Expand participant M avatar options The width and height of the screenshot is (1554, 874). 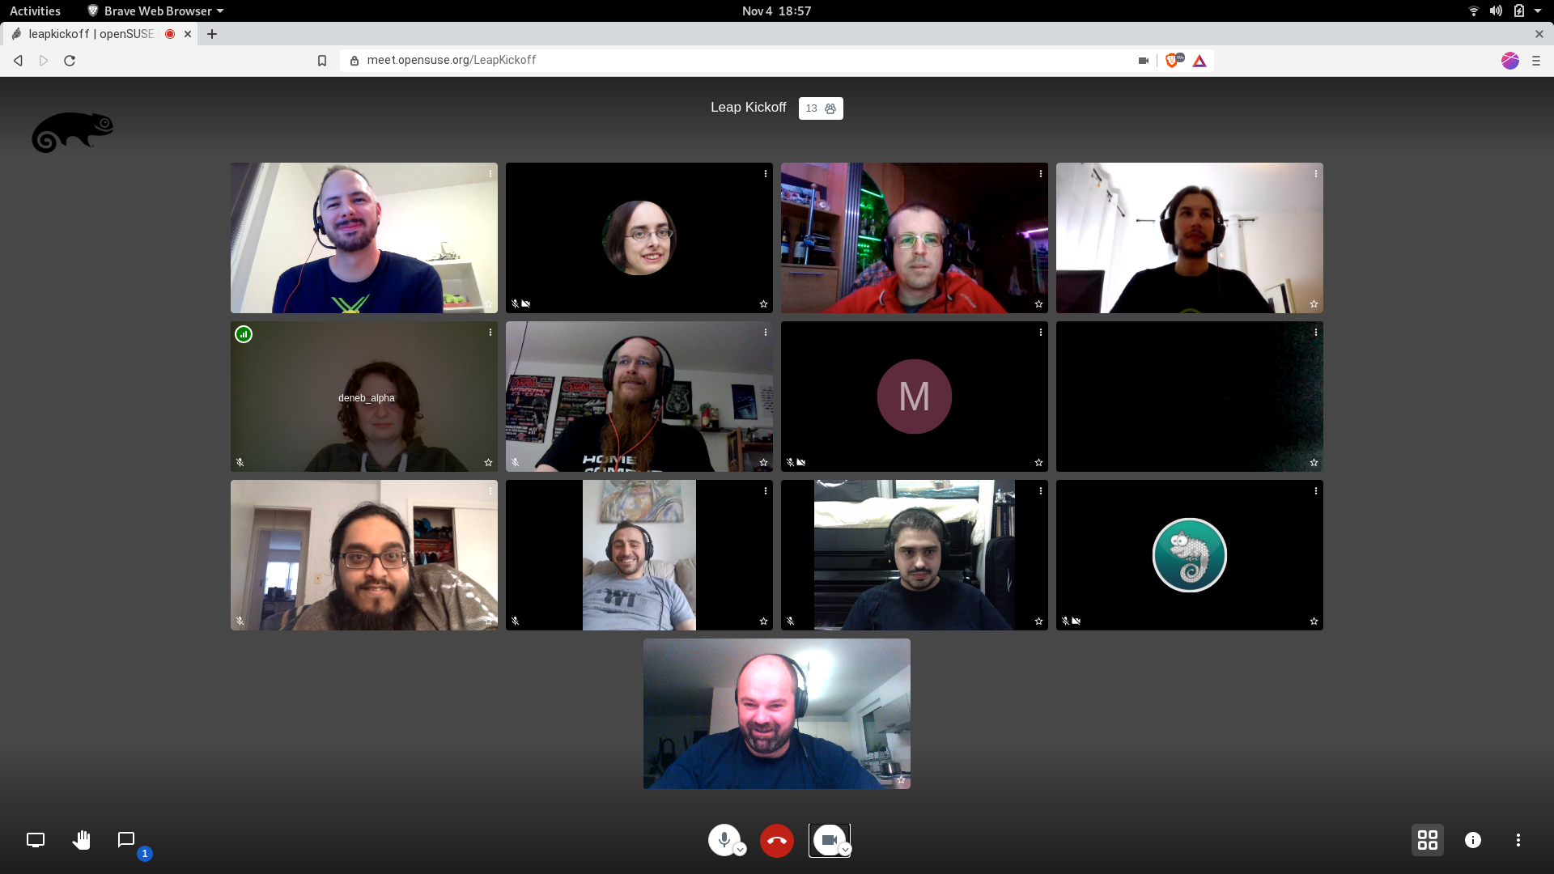click(x=1041, y=332)
